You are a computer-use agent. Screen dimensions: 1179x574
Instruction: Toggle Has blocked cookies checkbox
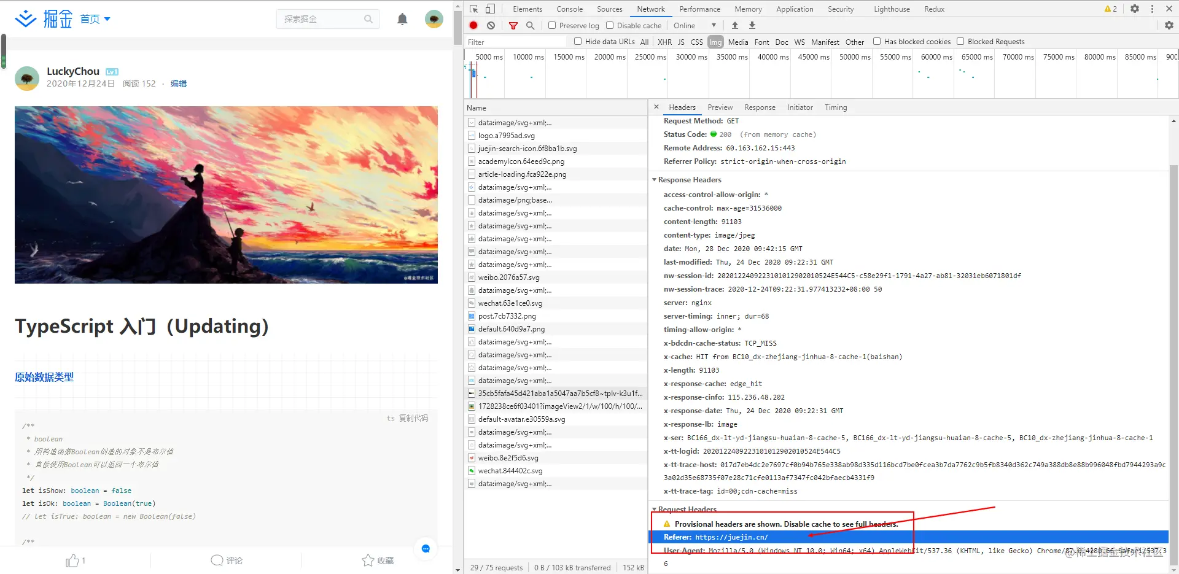pos(877,41)
